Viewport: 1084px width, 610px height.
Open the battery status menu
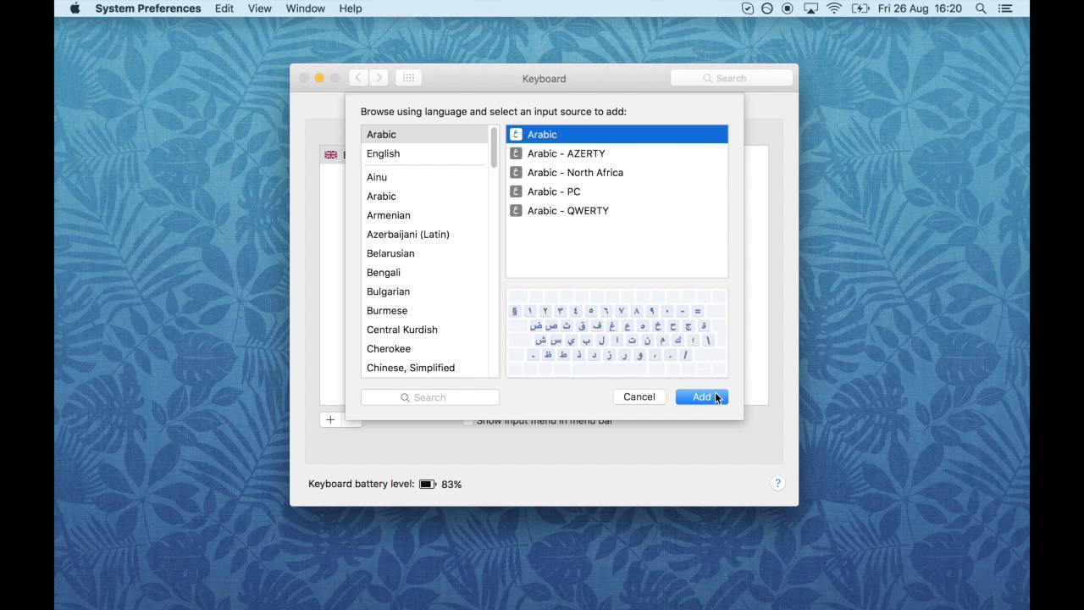[860, 8]
